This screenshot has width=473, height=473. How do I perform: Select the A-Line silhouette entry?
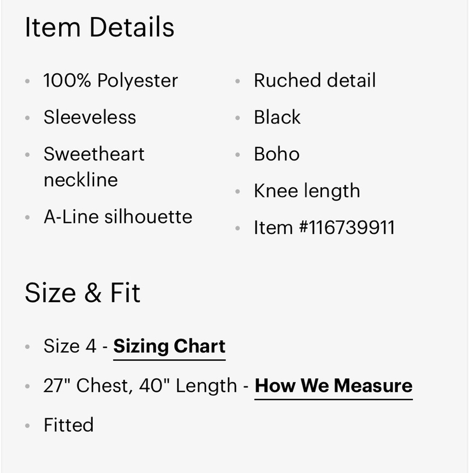click(x=118, y=217)
